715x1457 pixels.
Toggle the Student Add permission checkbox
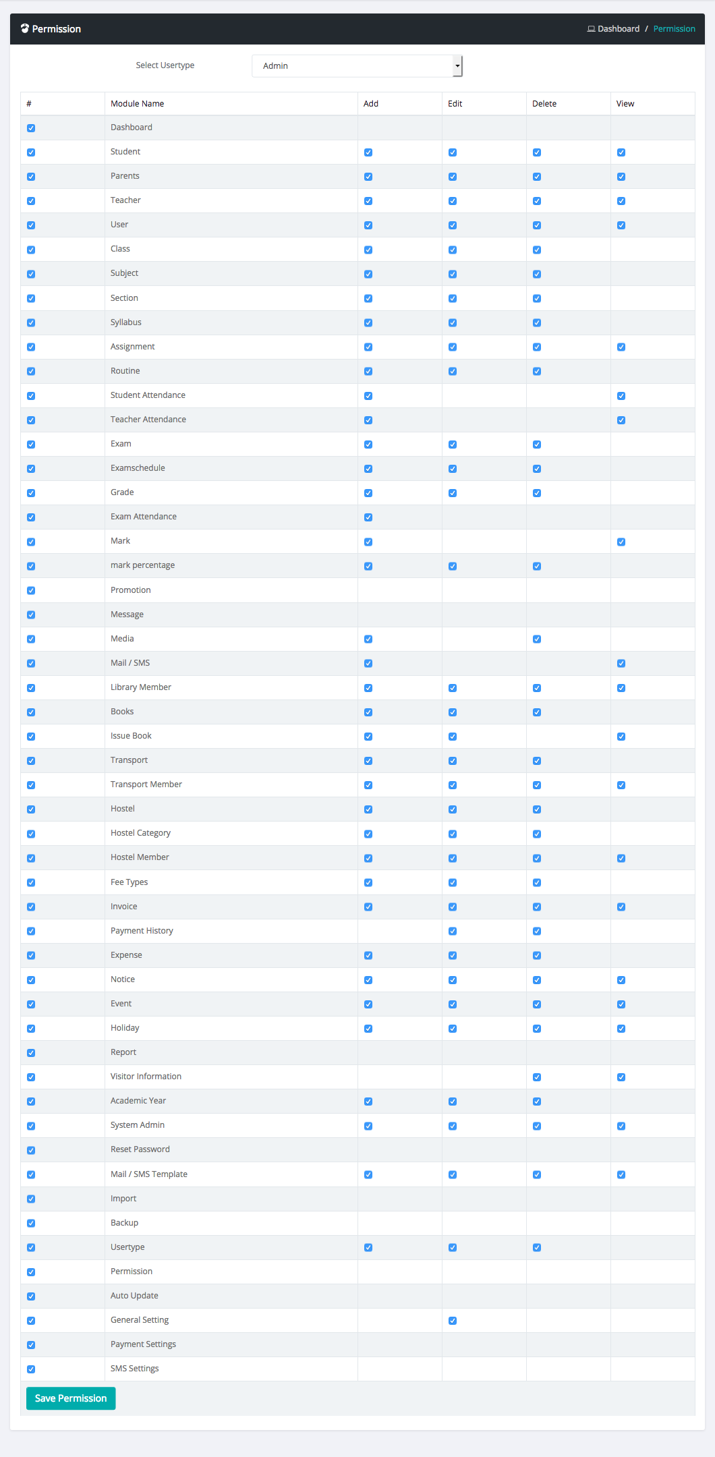[368, 152]
